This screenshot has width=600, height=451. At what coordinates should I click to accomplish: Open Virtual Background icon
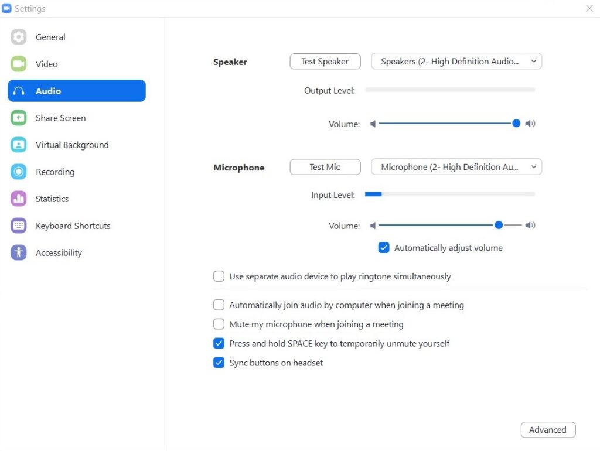point(18,145)
